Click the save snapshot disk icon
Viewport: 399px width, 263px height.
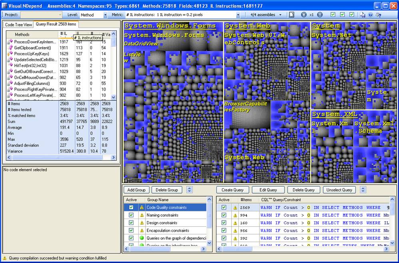pyautogui.click(x=362, y=15)
